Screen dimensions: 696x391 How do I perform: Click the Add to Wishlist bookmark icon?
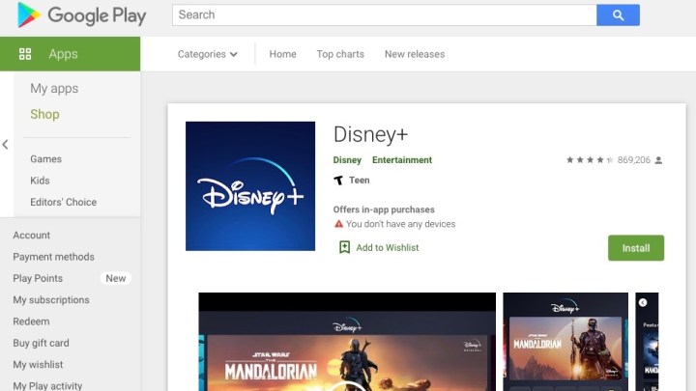click(344, 247)
